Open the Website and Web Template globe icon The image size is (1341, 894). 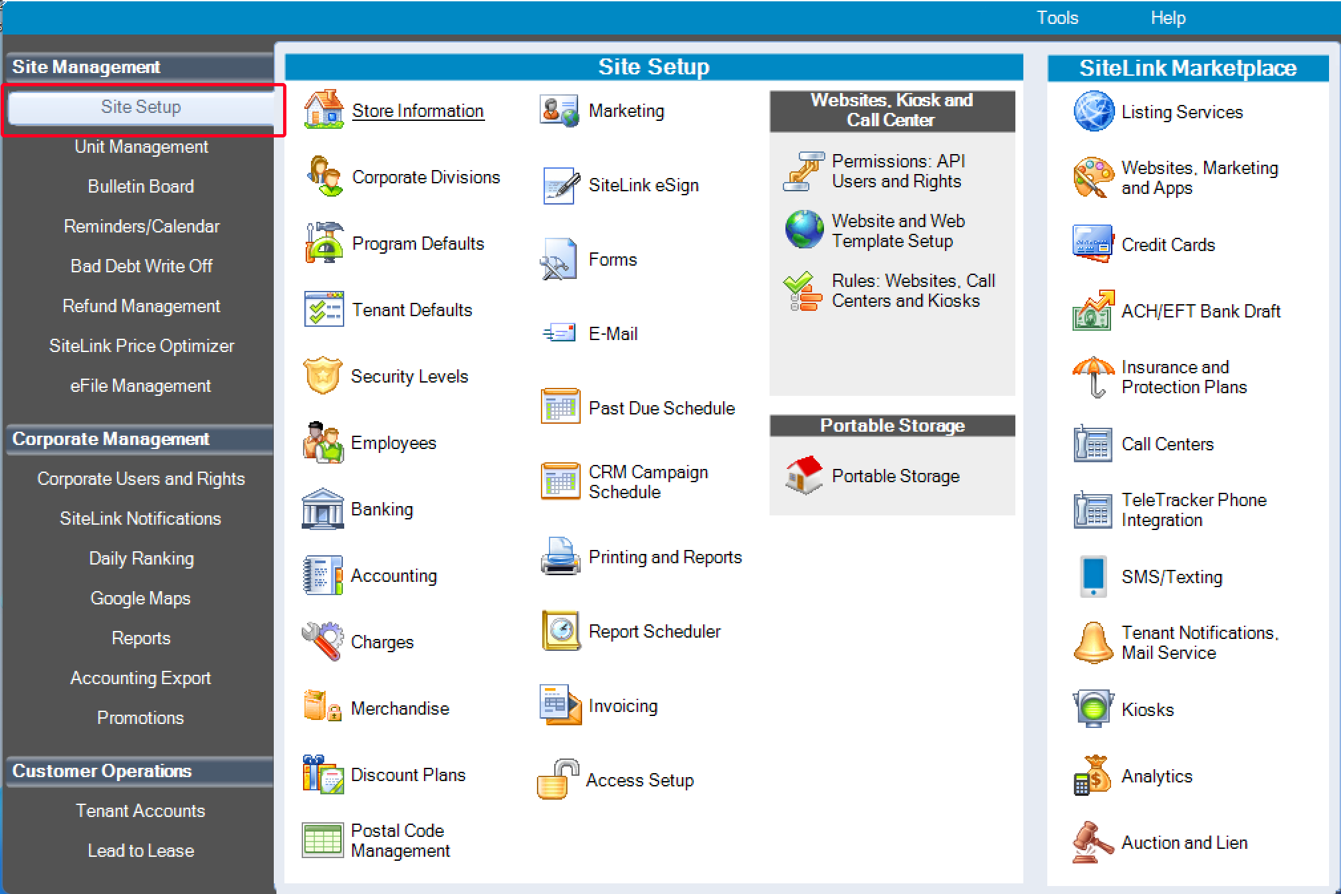pyautogui.click(x=804, y=230)
